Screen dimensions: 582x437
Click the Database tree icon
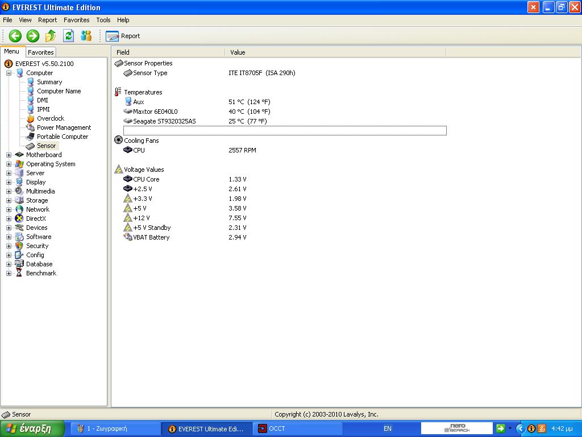click(x=19, y=264)
